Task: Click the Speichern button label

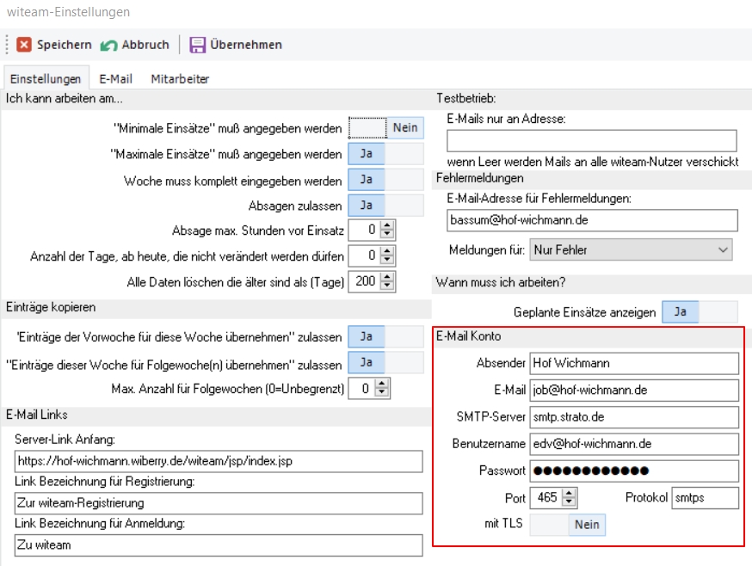Action: point(64,45)
